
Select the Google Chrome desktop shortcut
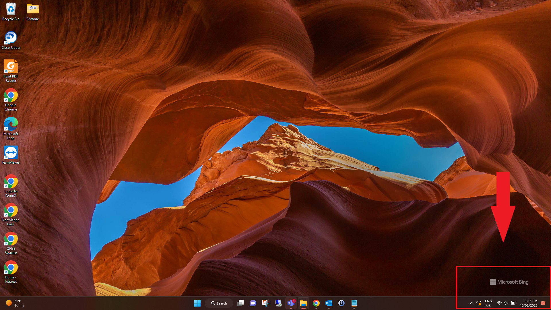[x=11, y=100]
